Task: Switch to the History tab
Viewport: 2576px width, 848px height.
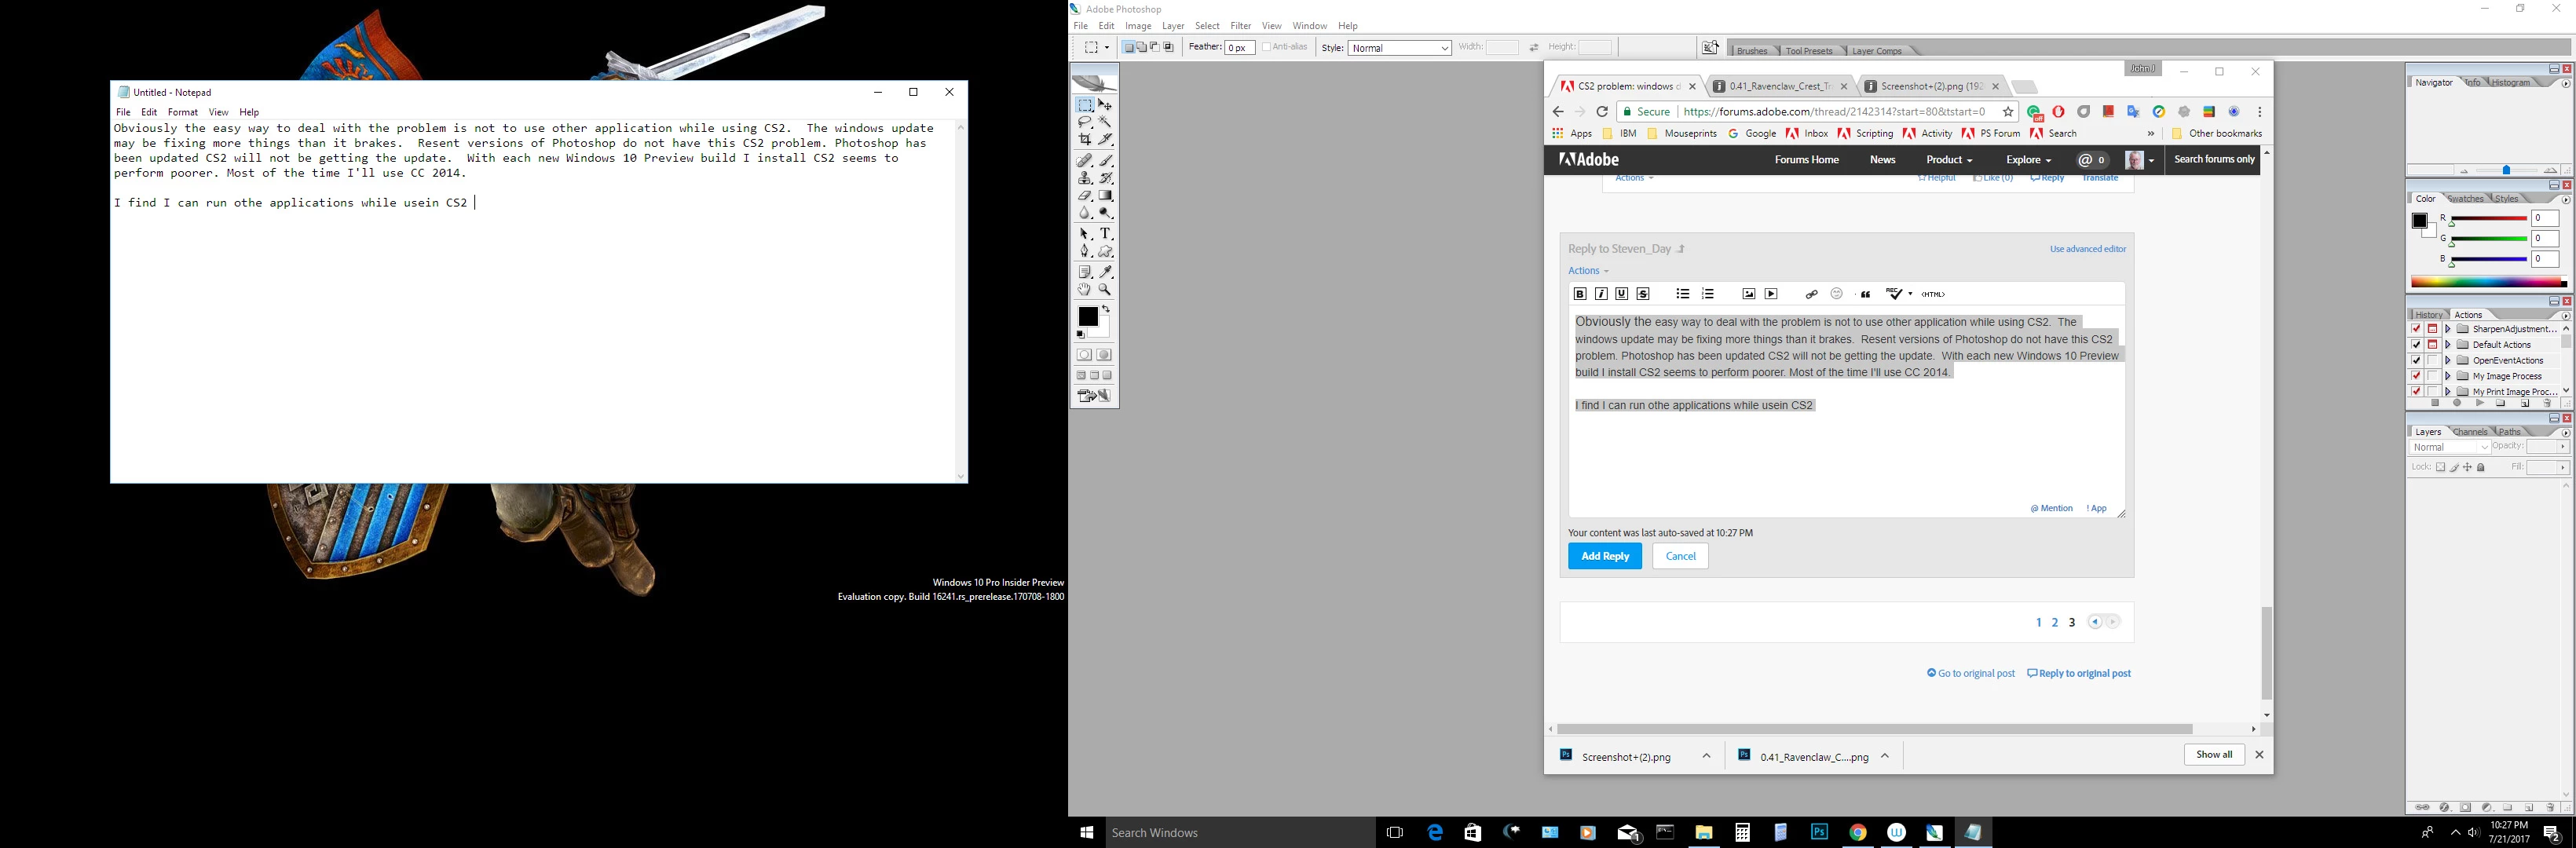Action: [2428, 315]
